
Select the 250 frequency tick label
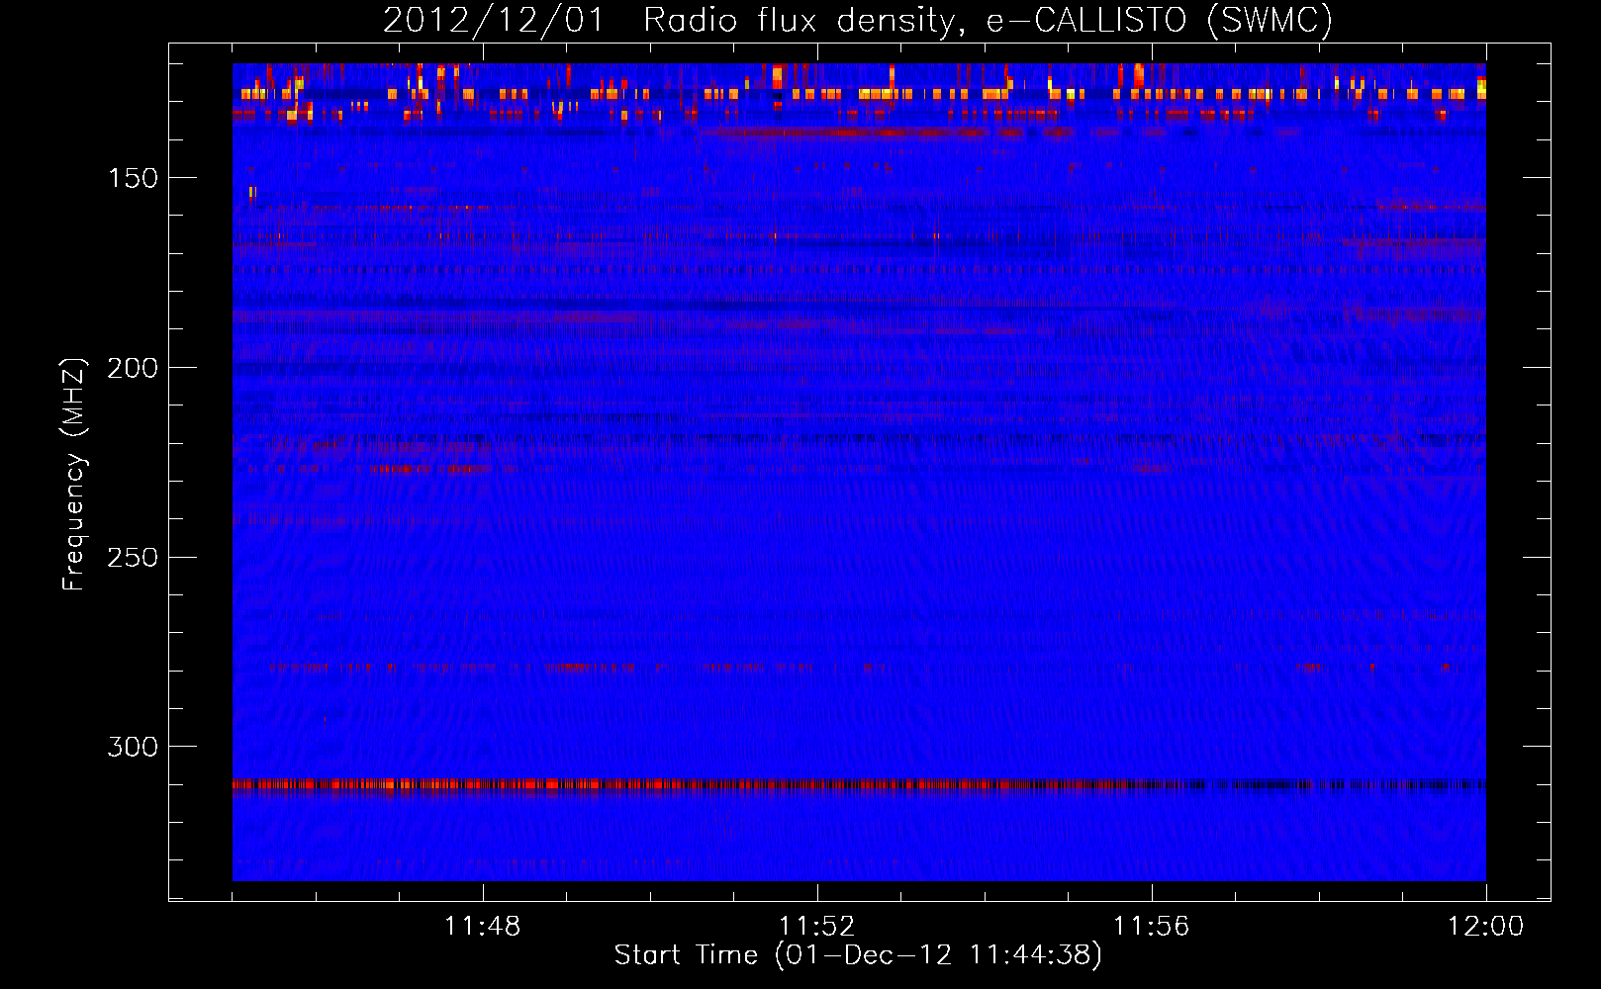click(133, 557)
